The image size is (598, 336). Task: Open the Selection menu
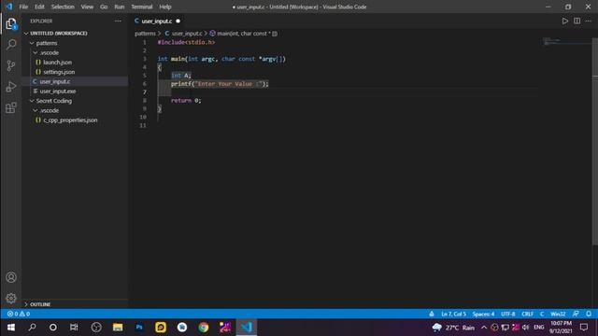point(63,7)
